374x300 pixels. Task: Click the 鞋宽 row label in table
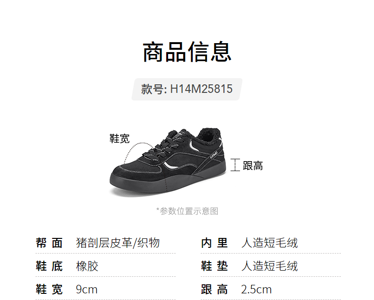tap(49, 290)
